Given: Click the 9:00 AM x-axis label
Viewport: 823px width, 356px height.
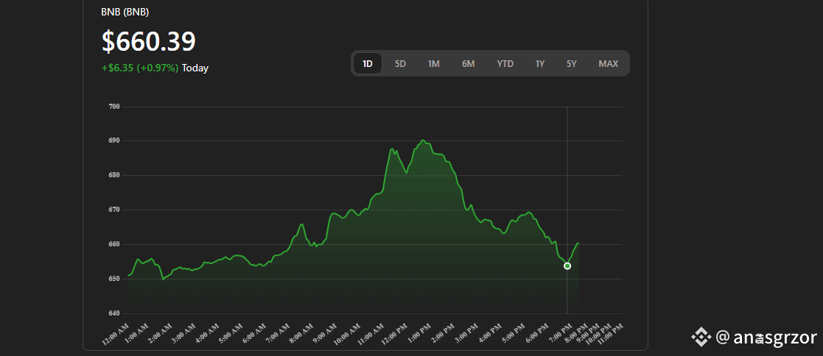Looking at the screenshot, I should (326, 335).
